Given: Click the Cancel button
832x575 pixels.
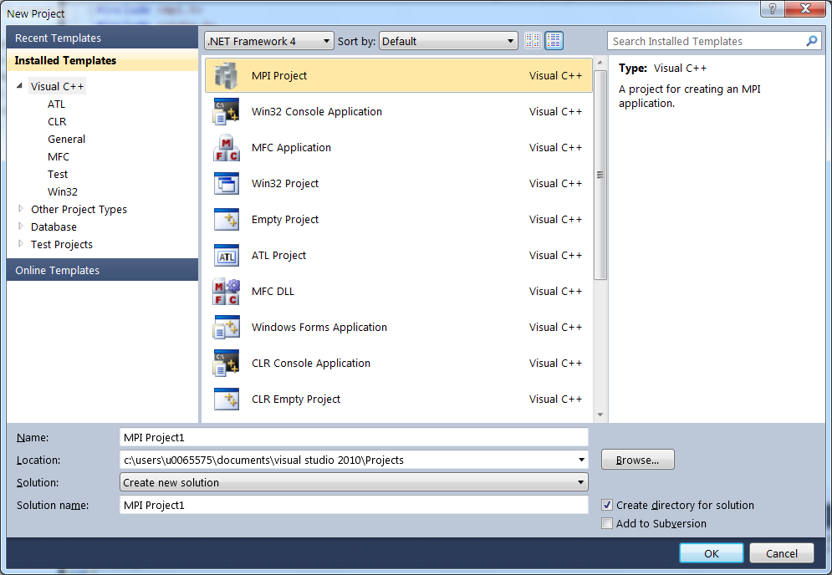Looking at the screenshot, I should click(782, 553).
